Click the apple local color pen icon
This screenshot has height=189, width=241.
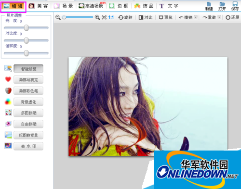8,90
